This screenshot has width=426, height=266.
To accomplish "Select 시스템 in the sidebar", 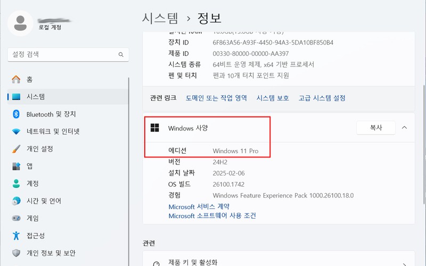I will (x=68, y=97).
